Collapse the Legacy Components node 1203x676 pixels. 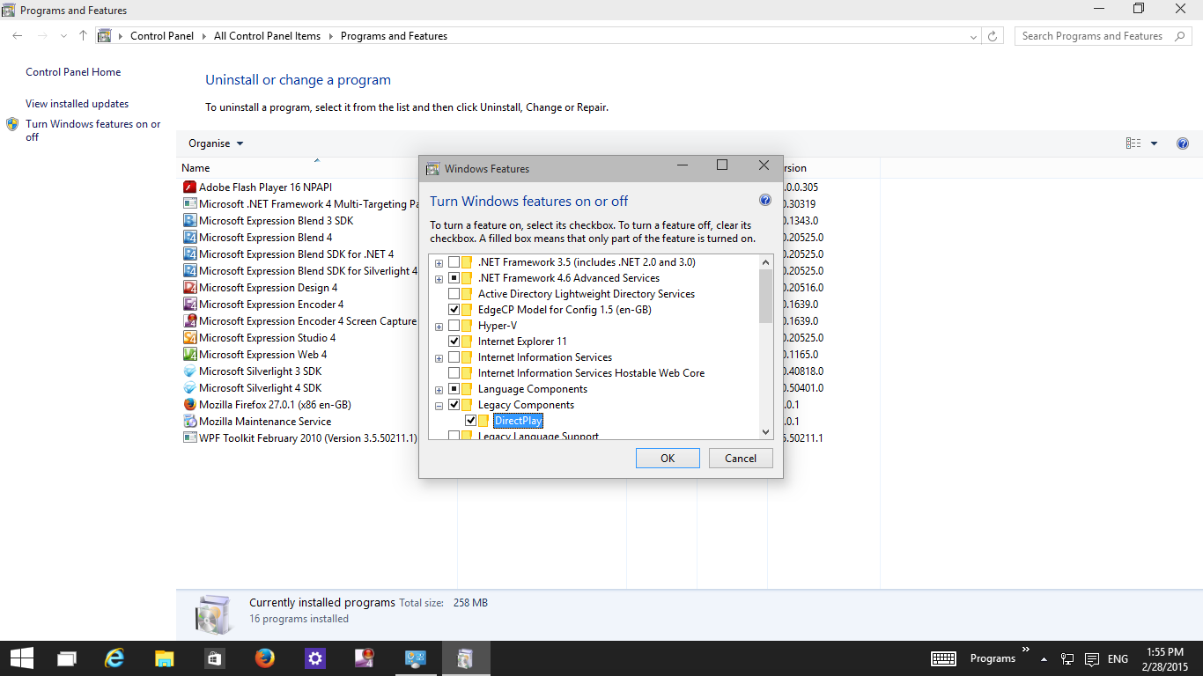(x=439, y=406)
